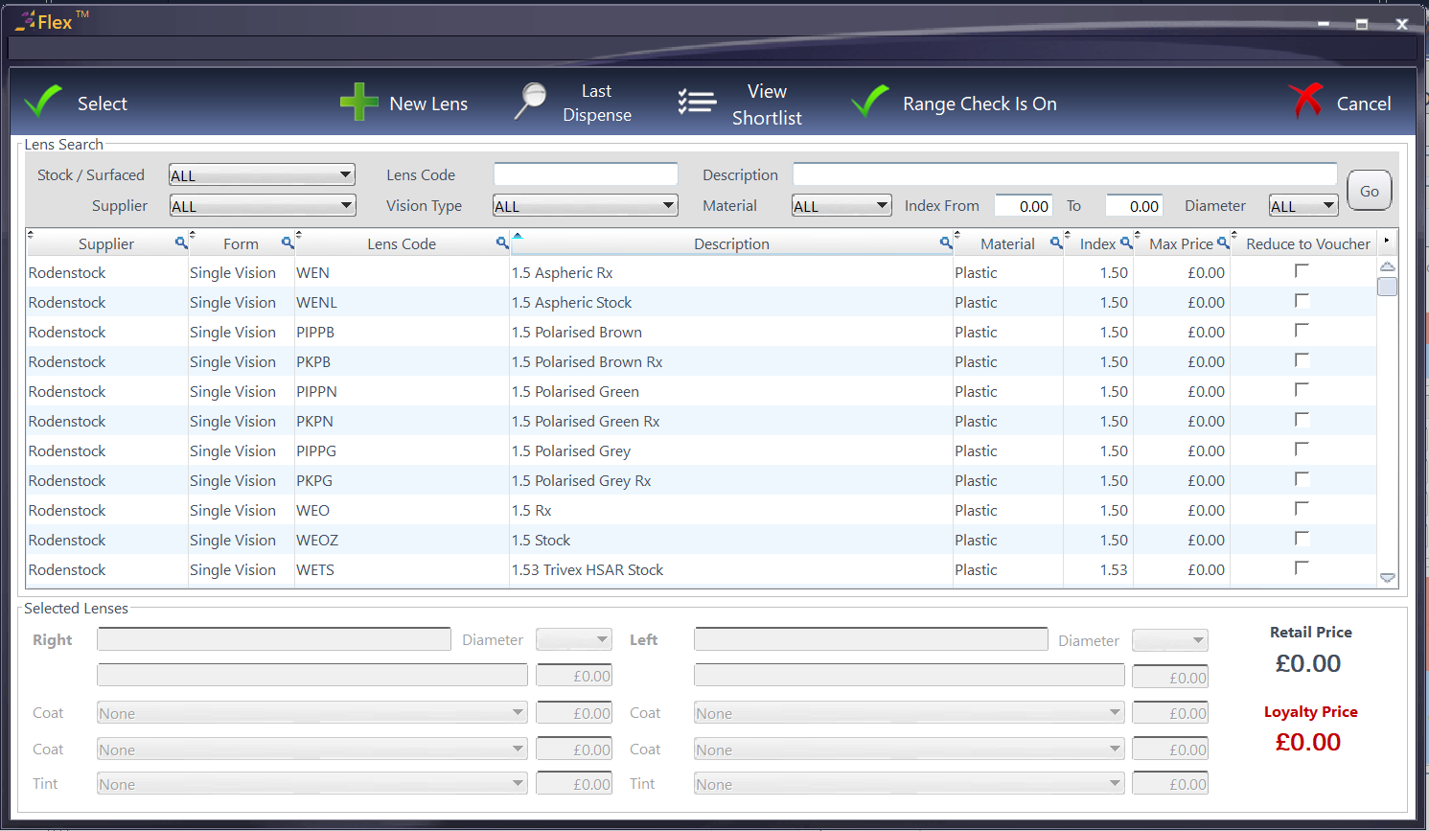This screenshot has width=1429, height=831.
Task: Open first Right lens Coat dropdown
Action: click(311, 713)
